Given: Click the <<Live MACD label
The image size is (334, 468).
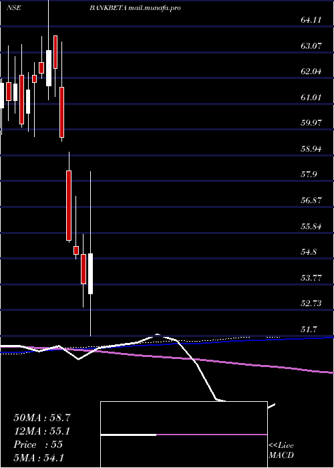Looking at the screenshot, I should (281, 451).
